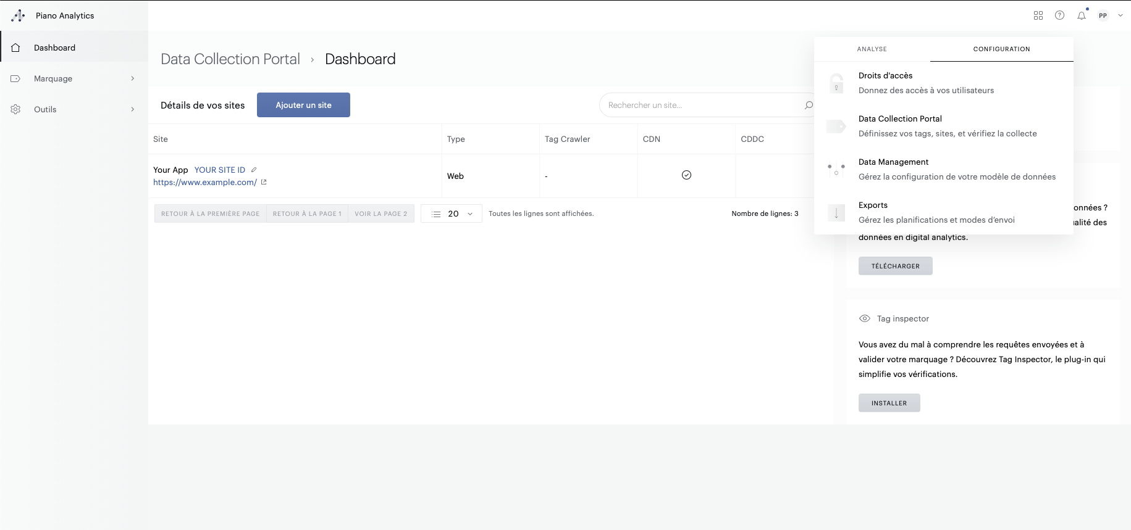This screenshot has height=530, width=1131.
Task: Open the rows-per-page 20 dropdown
Action: click(452, 213)
